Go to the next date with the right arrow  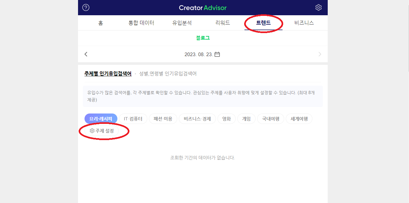(320, 54)
